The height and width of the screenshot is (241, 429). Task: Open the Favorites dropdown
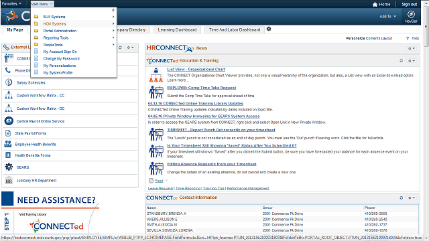pos(11,4)
